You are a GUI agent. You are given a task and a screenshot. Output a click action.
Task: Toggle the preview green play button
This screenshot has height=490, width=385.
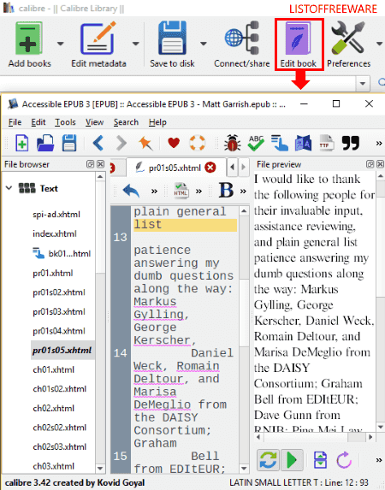pos(292,460)
